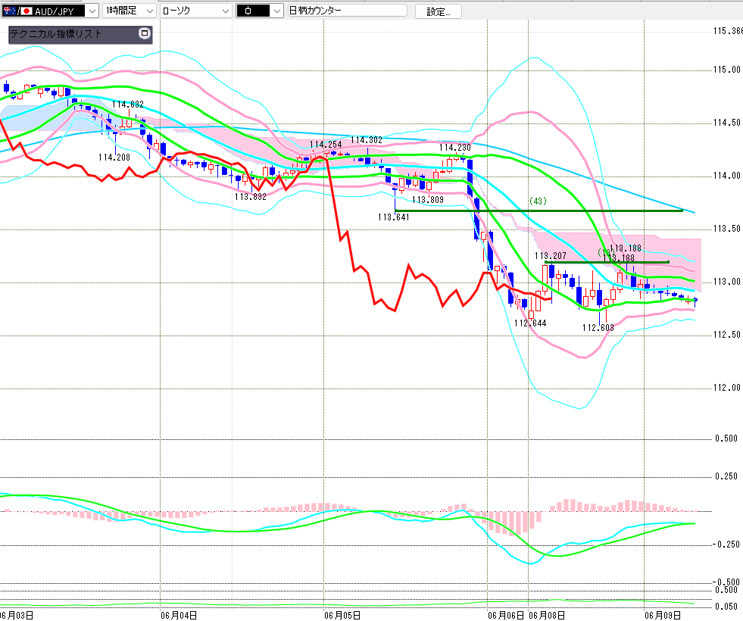Click the 06月05日 date label on time axis
743x621 pixels.
(x=342, y=615)
